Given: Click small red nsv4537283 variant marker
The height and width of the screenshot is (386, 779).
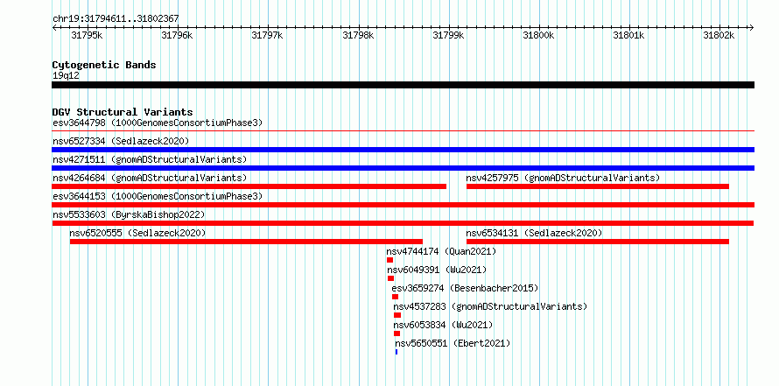Looking at the screenshot, I should tap(397, 315).
